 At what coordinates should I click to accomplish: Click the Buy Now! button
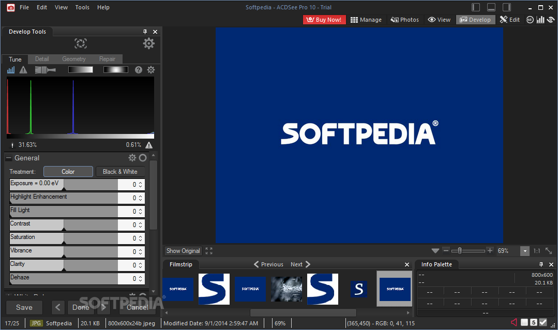coord(324,20)
